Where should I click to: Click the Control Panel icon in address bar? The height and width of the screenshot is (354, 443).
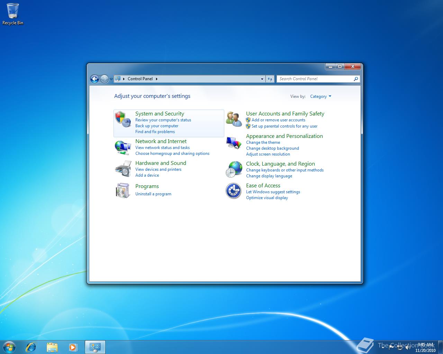[118, 78]
